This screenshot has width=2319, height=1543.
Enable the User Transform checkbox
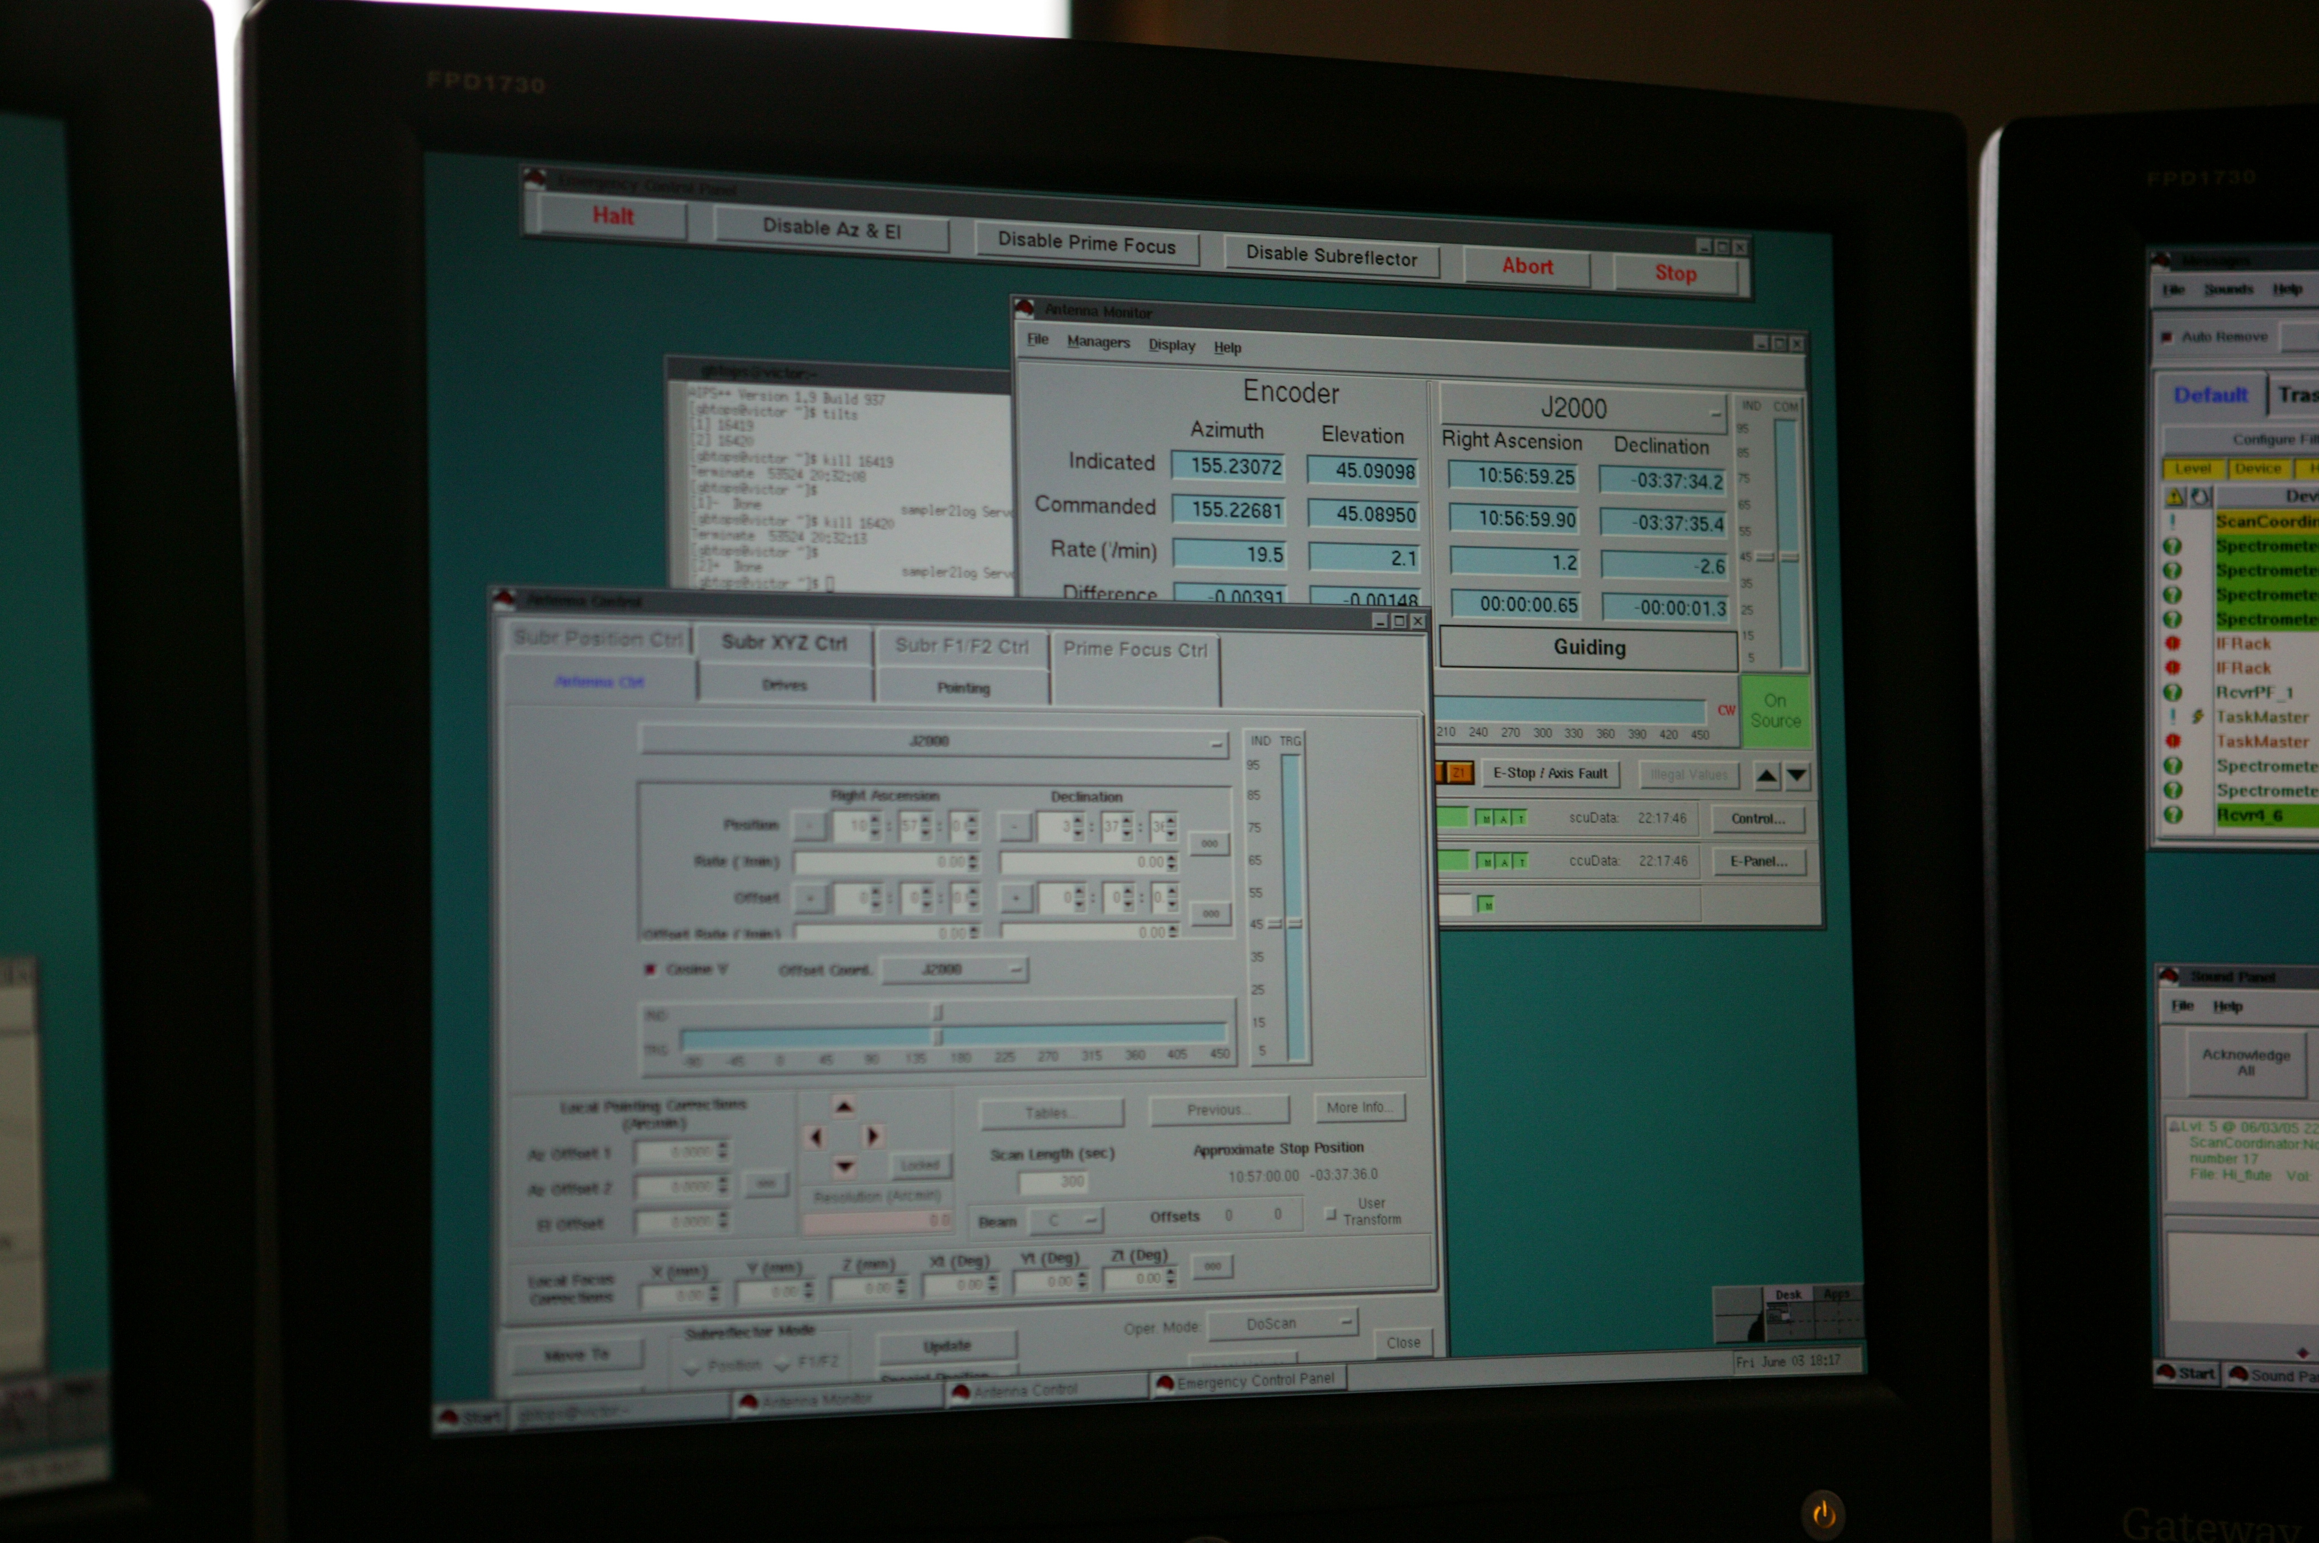pos(1330,1214)
